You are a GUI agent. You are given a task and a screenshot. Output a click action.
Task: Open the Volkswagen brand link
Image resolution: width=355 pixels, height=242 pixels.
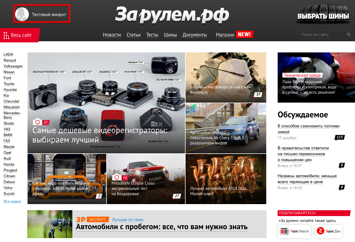(x=13, y=66)
